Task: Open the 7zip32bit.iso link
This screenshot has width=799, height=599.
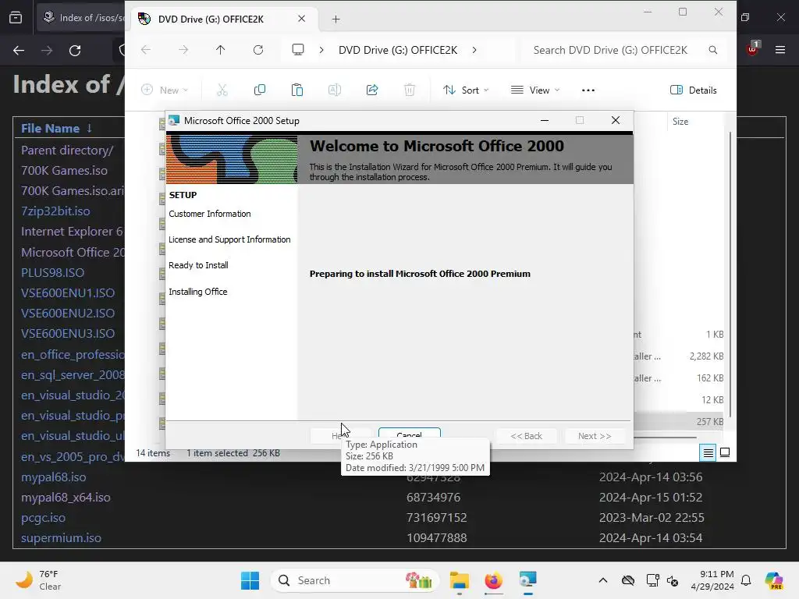Action: click(x=55, y=211)
